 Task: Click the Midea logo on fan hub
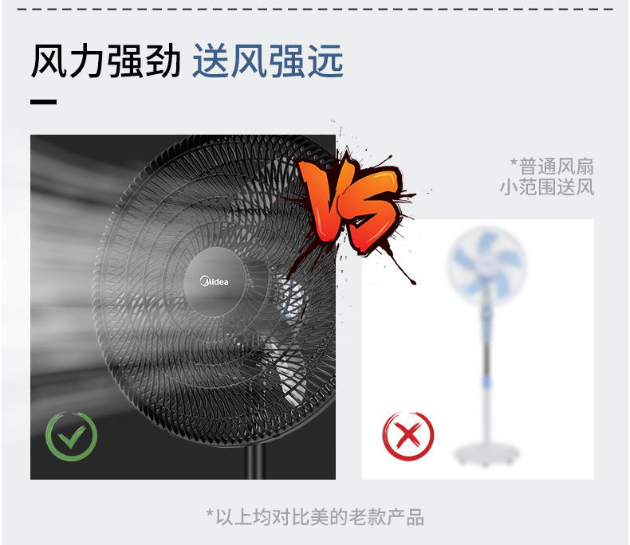pos(215,281)
